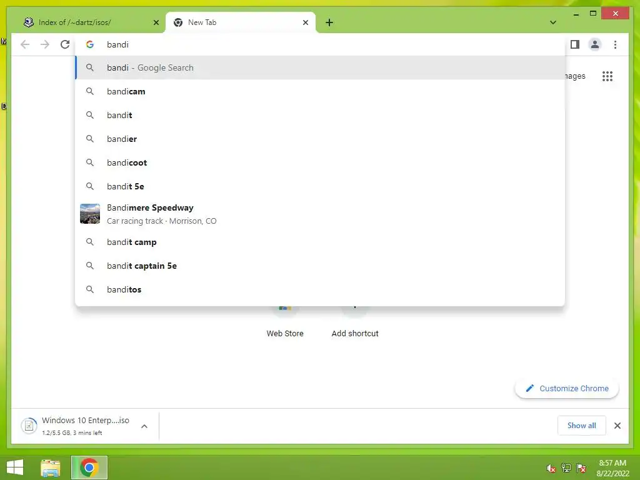Screen dimensions: 640x480
Task: Expand the download options chevron
Action: pos(144,426)
